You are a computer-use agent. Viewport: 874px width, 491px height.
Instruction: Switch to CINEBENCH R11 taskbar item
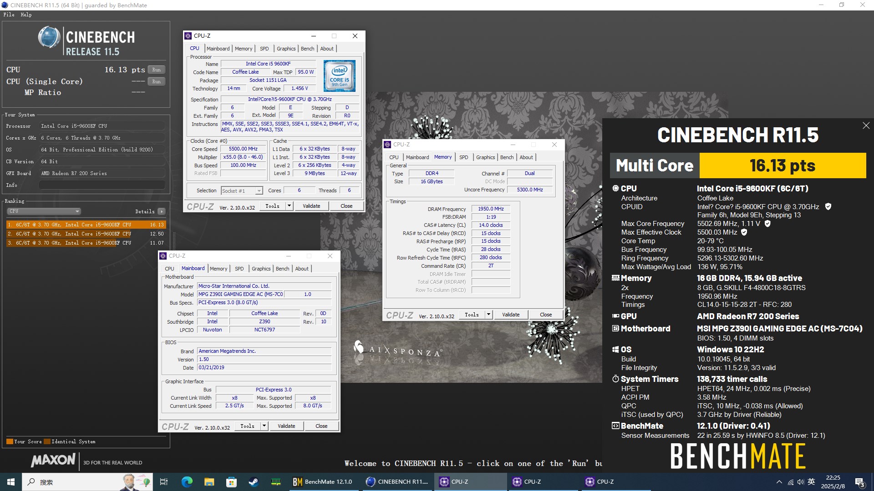pyautogui.click(x=397, y=482)
